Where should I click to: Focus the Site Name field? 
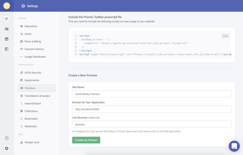pos(152,94)
